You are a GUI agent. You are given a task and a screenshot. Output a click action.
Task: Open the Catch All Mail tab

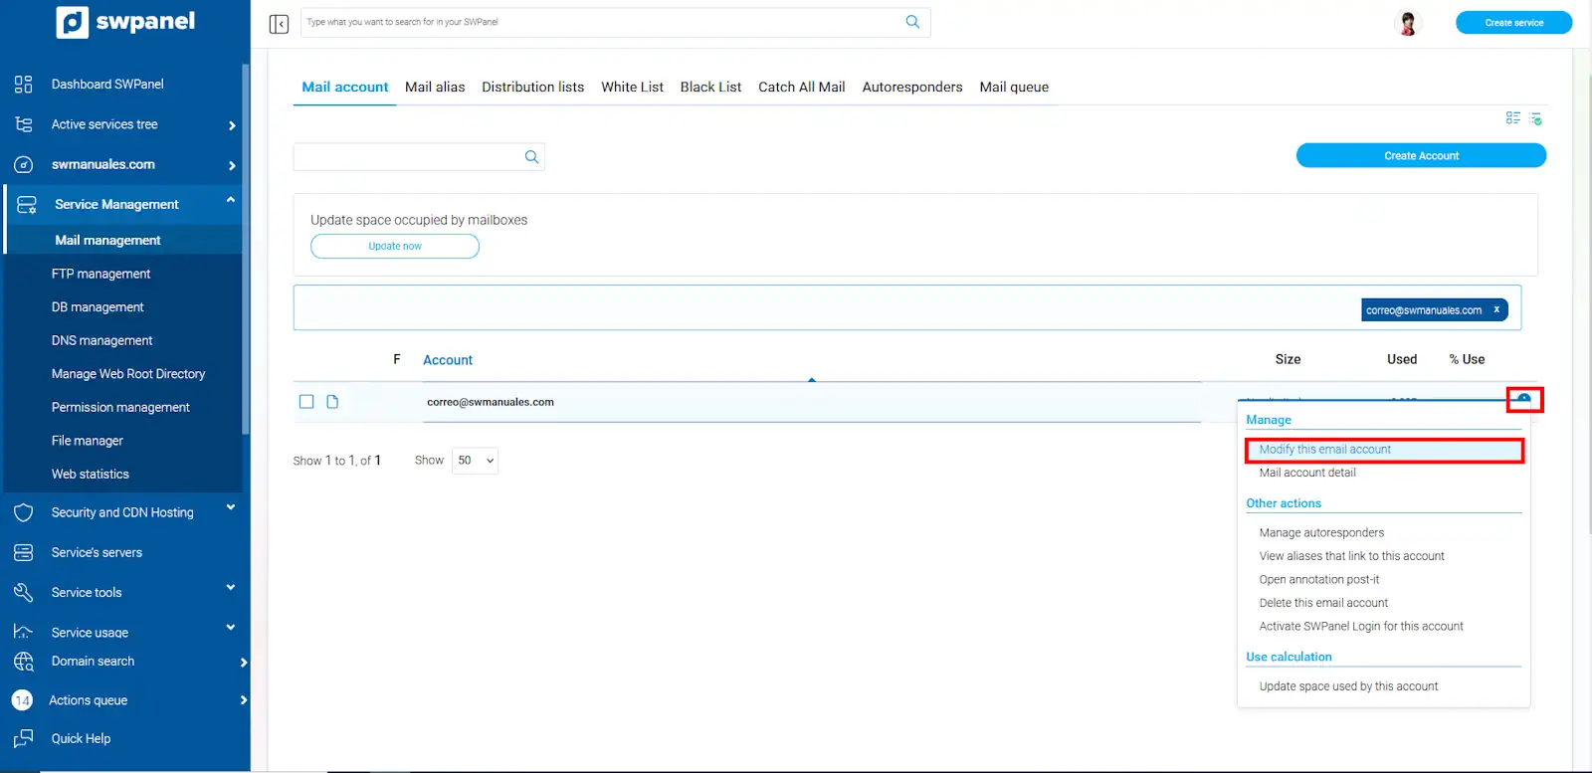802,87
